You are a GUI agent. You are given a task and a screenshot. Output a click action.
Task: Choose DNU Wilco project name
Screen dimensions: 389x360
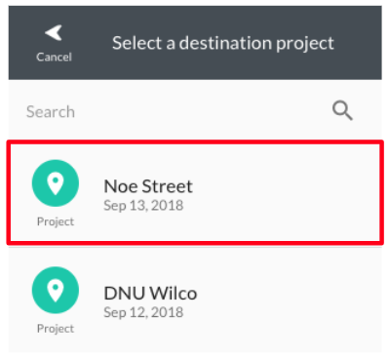tap(150, 294)
